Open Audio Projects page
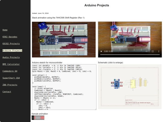Viewport: 163px width, 122px height. click(11, 57)
